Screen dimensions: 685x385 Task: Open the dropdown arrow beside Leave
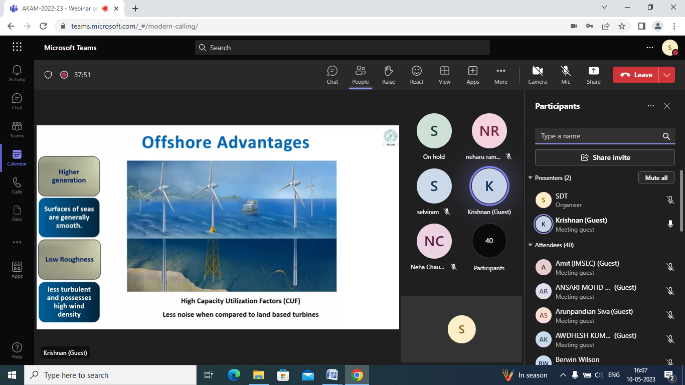click(666, 75)
